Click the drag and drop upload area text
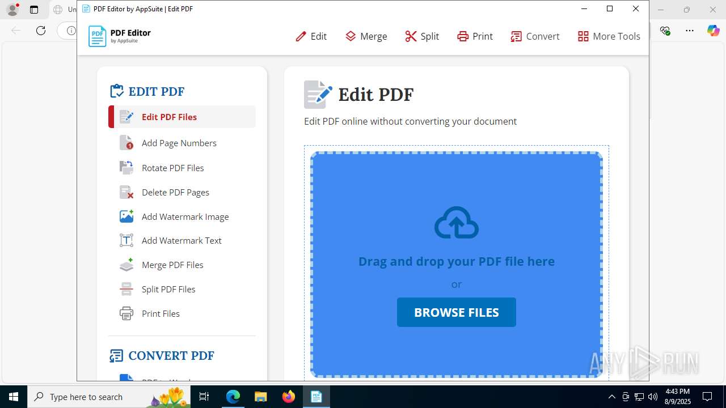This screenshot has width=726, height=408. (x=457, y=261)
